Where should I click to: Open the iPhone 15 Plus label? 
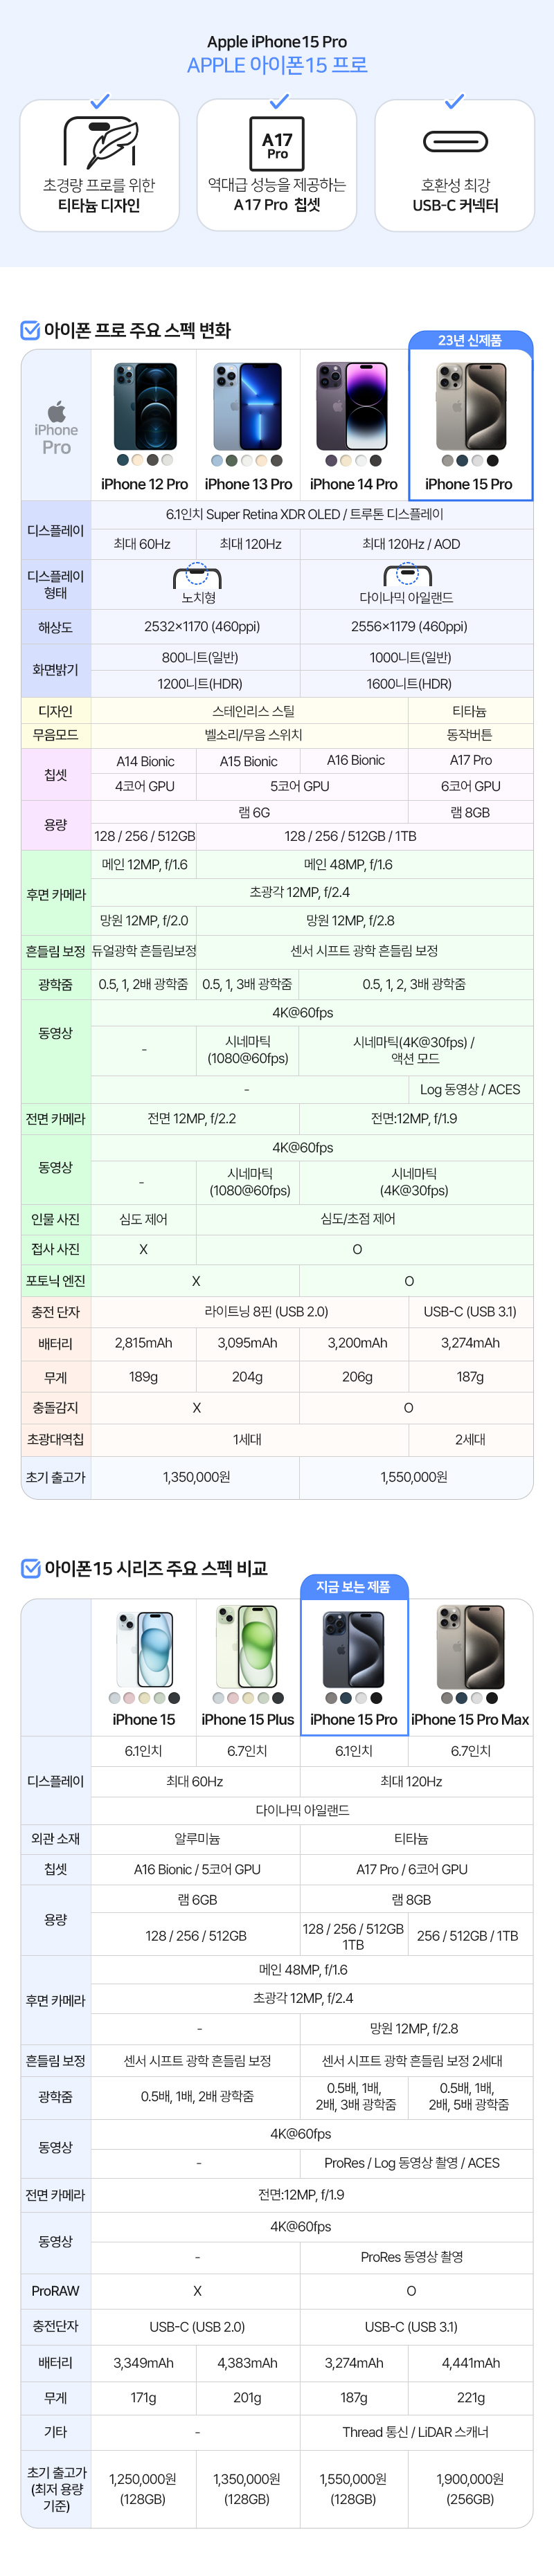point(247,1719)
